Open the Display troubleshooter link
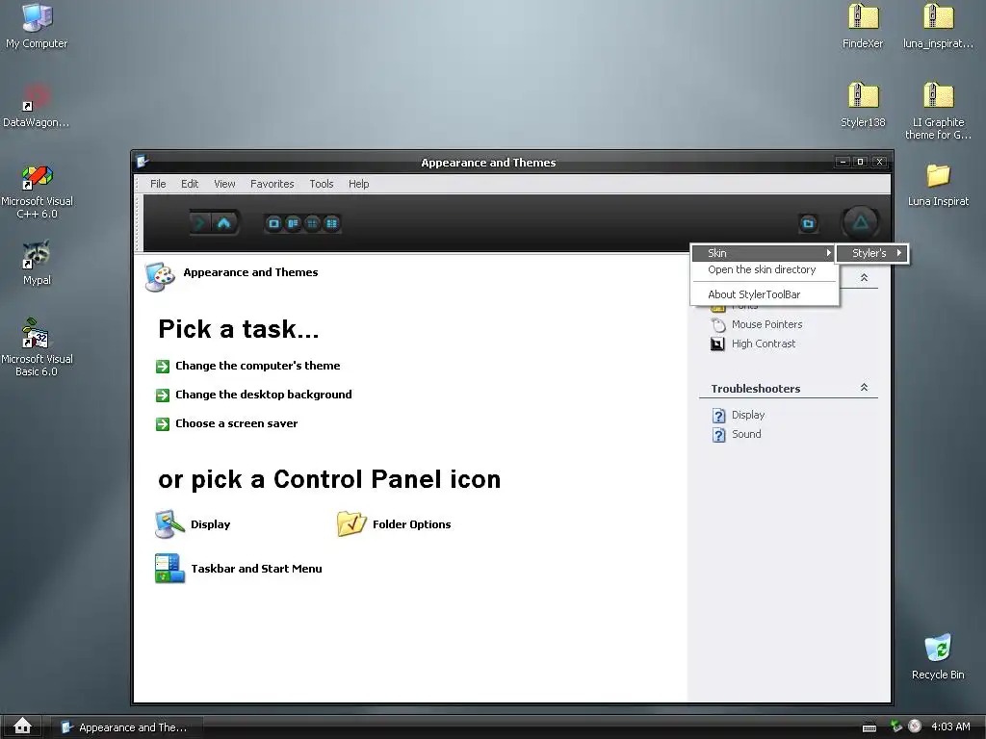The image size is (986, 739). coord(748,415)
